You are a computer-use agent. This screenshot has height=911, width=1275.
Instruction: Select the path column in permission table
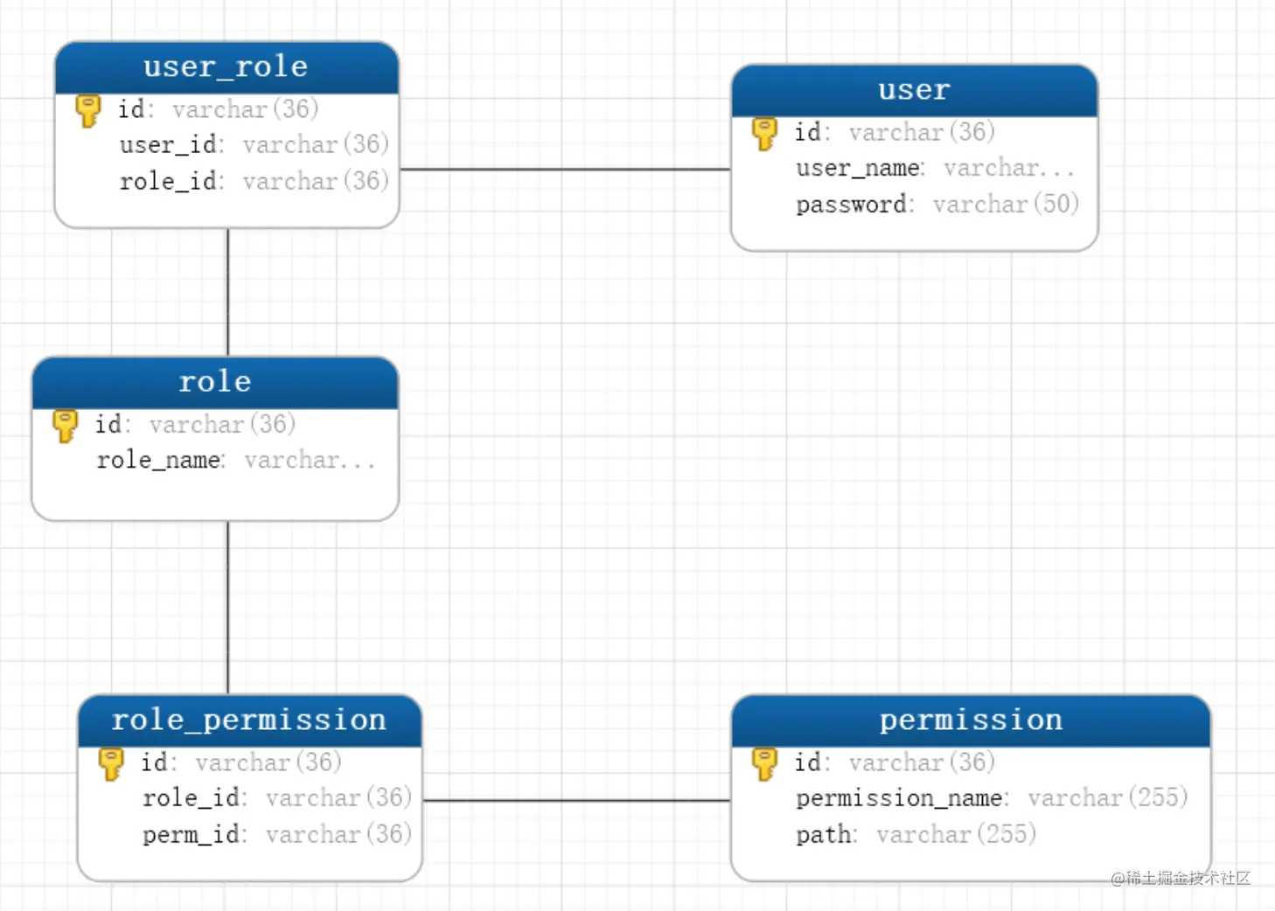[x=916, y=834]
